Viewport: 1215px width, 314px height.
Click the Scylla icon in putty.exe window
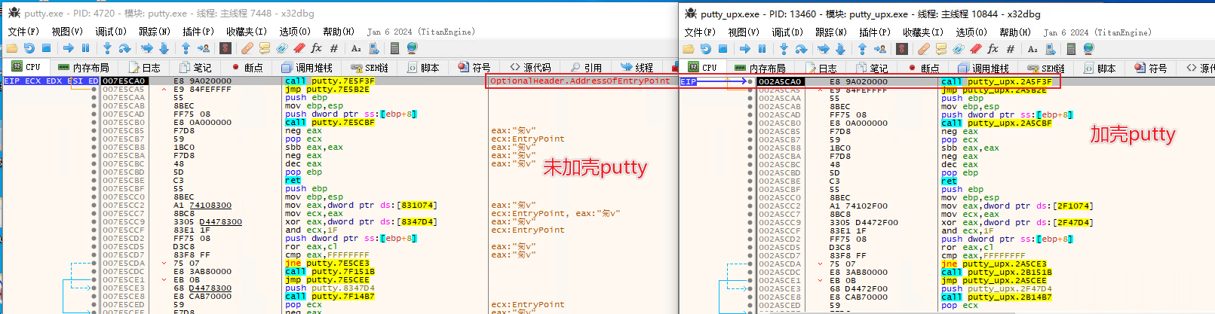[x=226, y=48]
